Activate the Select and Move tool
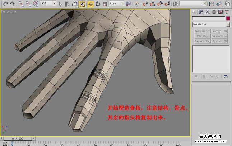Viewport: 232px width, 146px height. [x=91, y=4]
